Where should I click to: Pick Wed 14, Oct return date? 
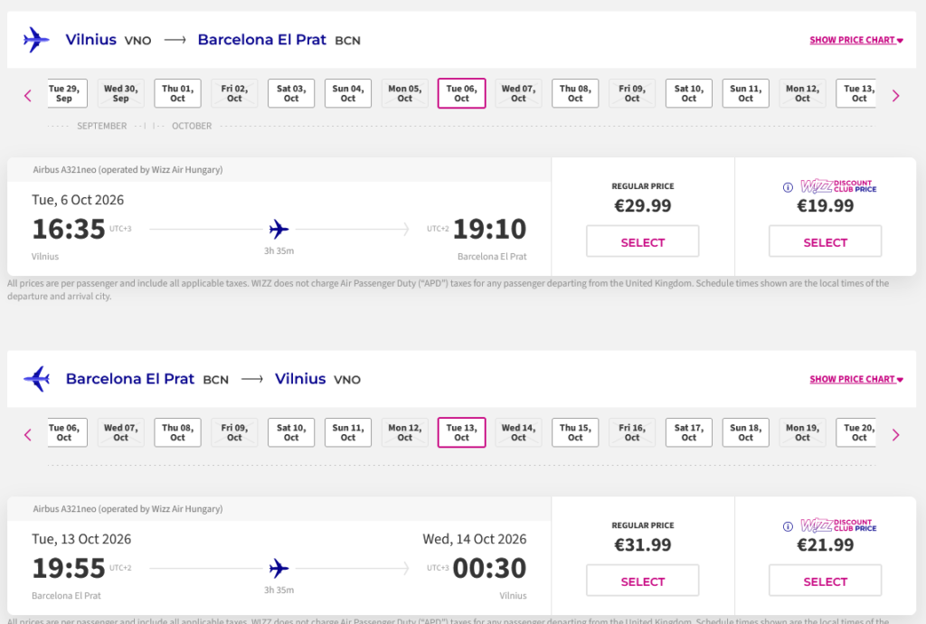pos(518,432)
